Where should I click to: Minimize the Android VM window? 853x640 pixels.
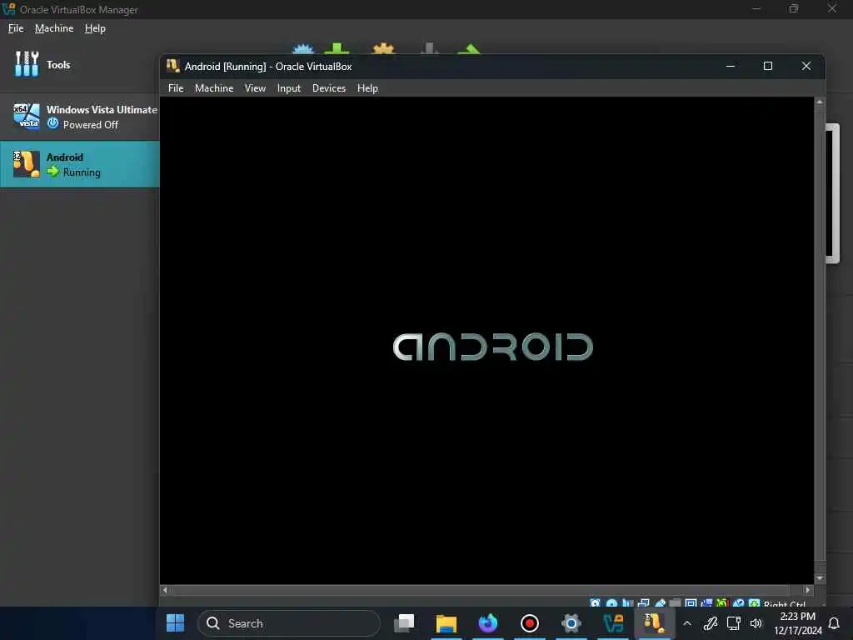click(x=731, y=66)
